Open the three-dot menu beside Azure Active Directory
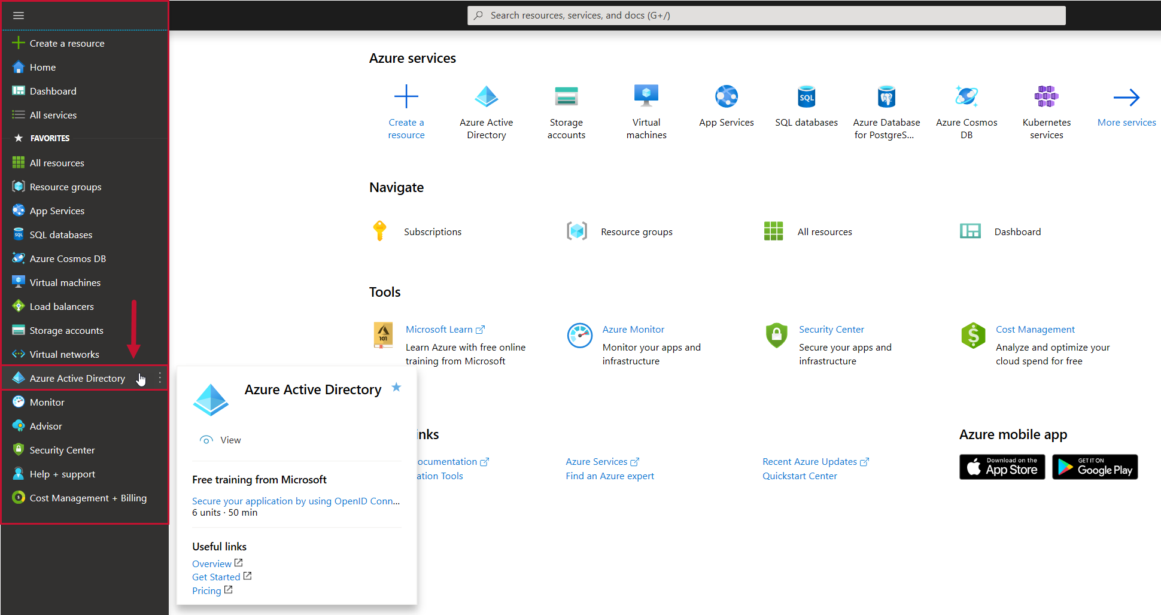The image size is (1161, 615). (160, 378)
